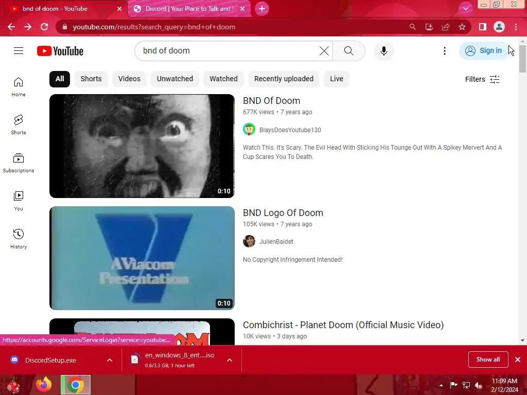Select the Live filter chip

click(337, 79)
